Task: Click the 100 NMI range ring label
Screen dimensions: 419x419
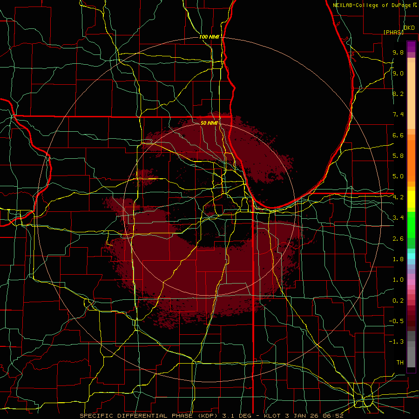Action: point(209,37)
